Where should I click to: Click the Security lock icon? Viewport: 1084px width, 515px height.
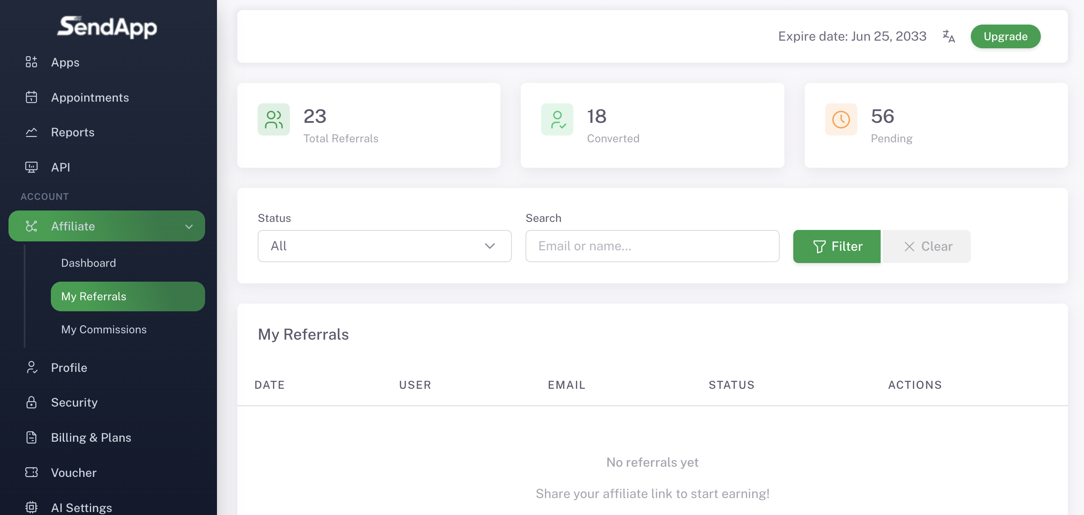pos(31,402)
